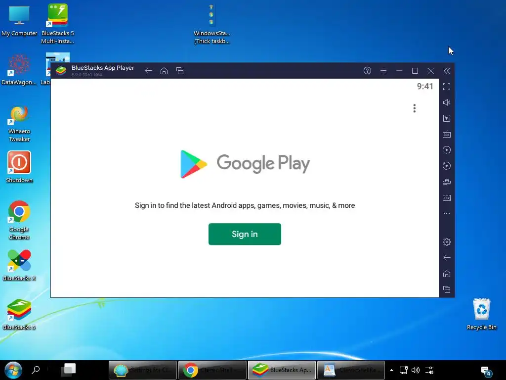
Task: Click the green Sign in button
Action: pos(245,234)
